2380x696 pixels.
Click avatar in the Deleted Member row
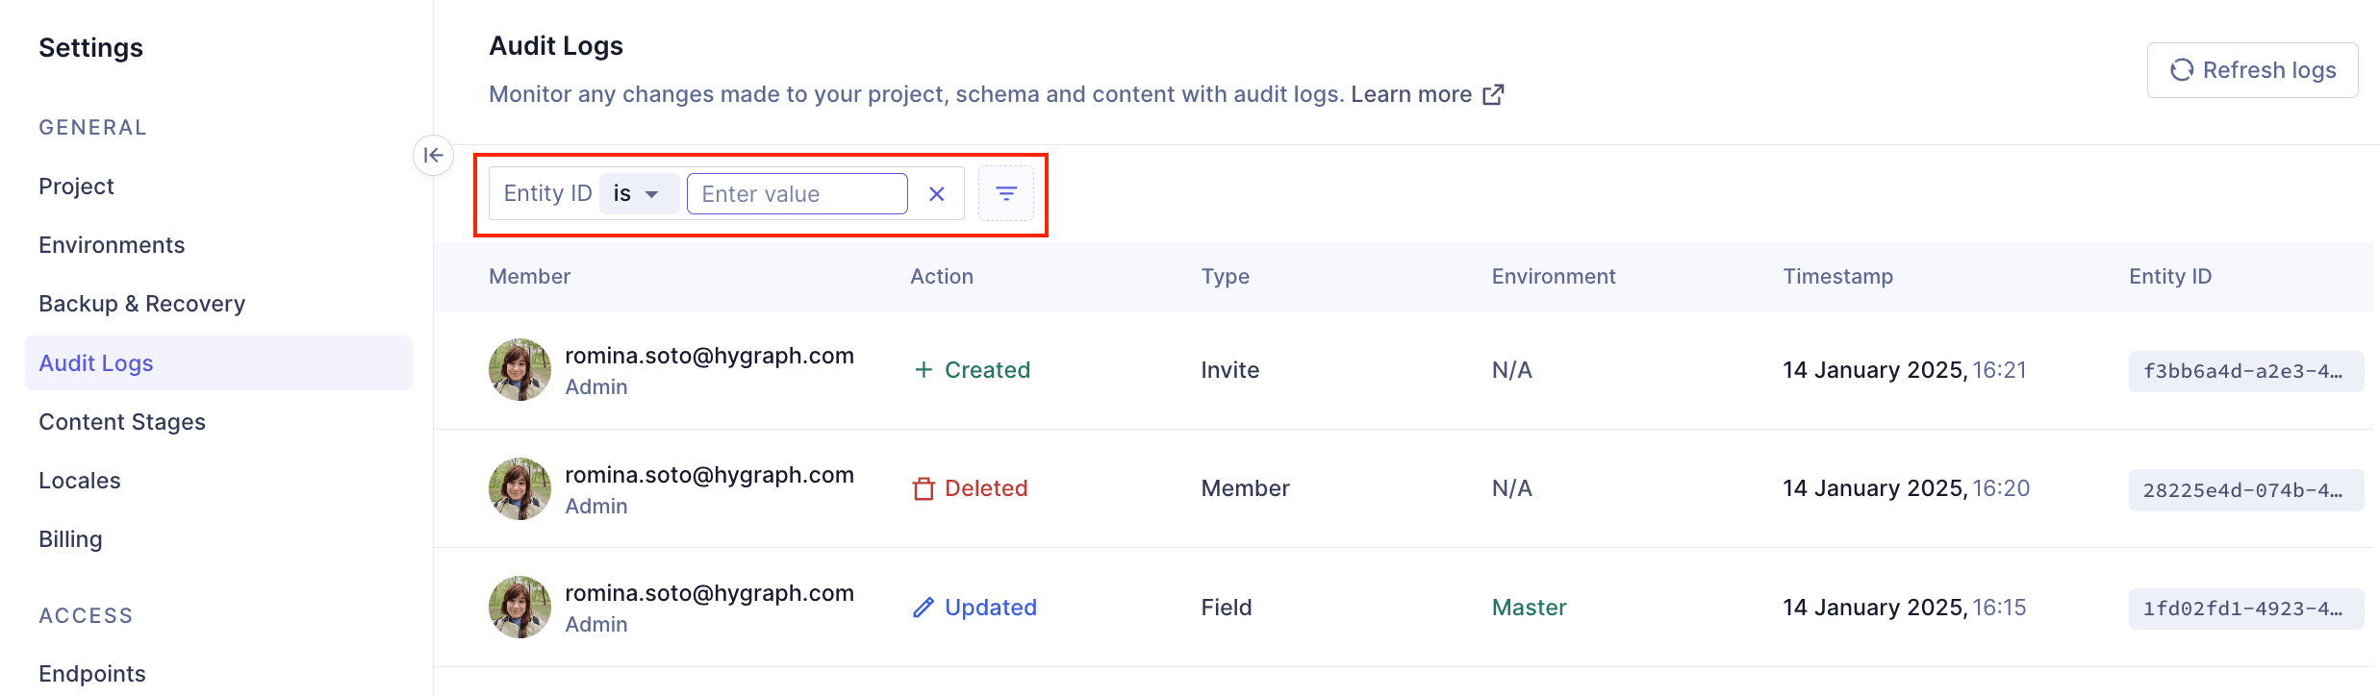(519, 489)
